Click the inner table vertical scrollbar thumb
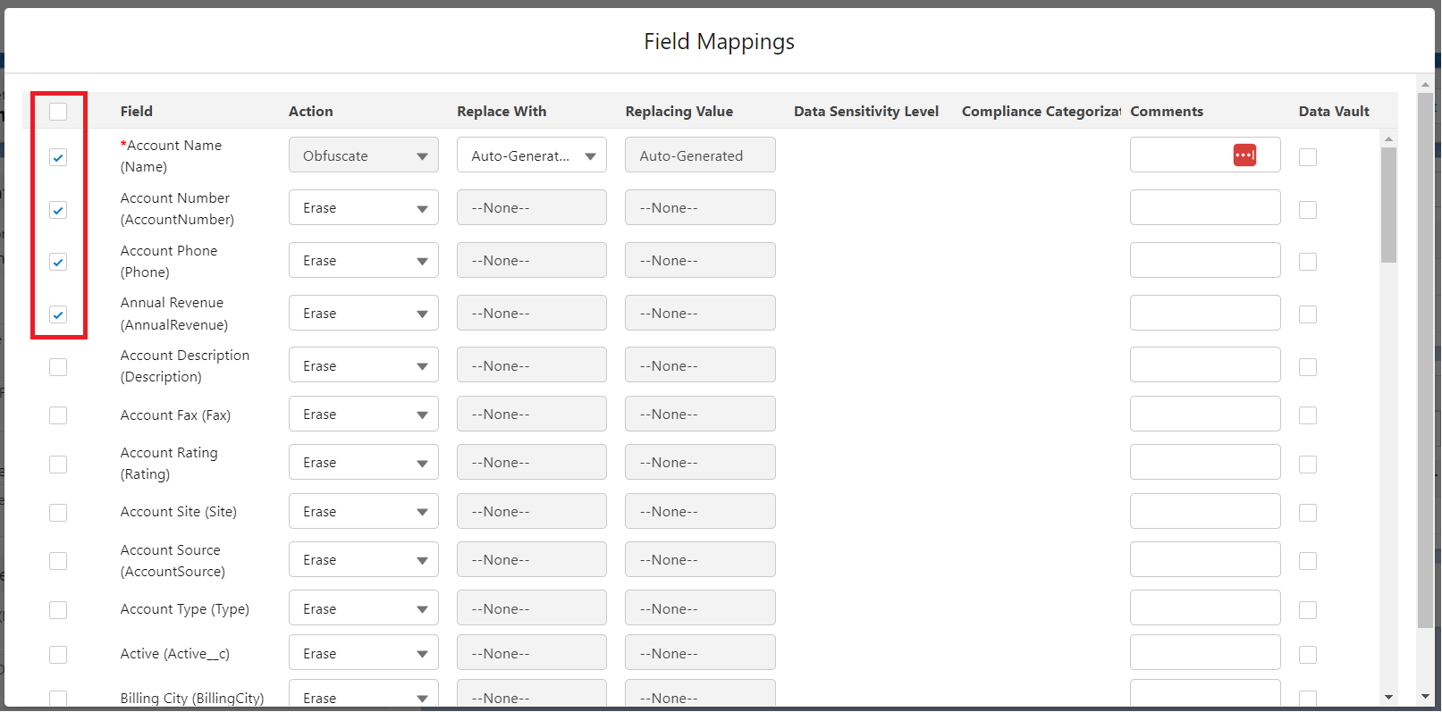Viewport: 1442px width, 712px height. [x=1388, y=205]
